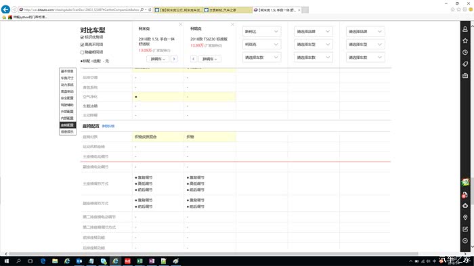Open 请选择车型 dropdown in fourth column
Image resolution: width=474 pixels, height=266 pixels.
313,45
